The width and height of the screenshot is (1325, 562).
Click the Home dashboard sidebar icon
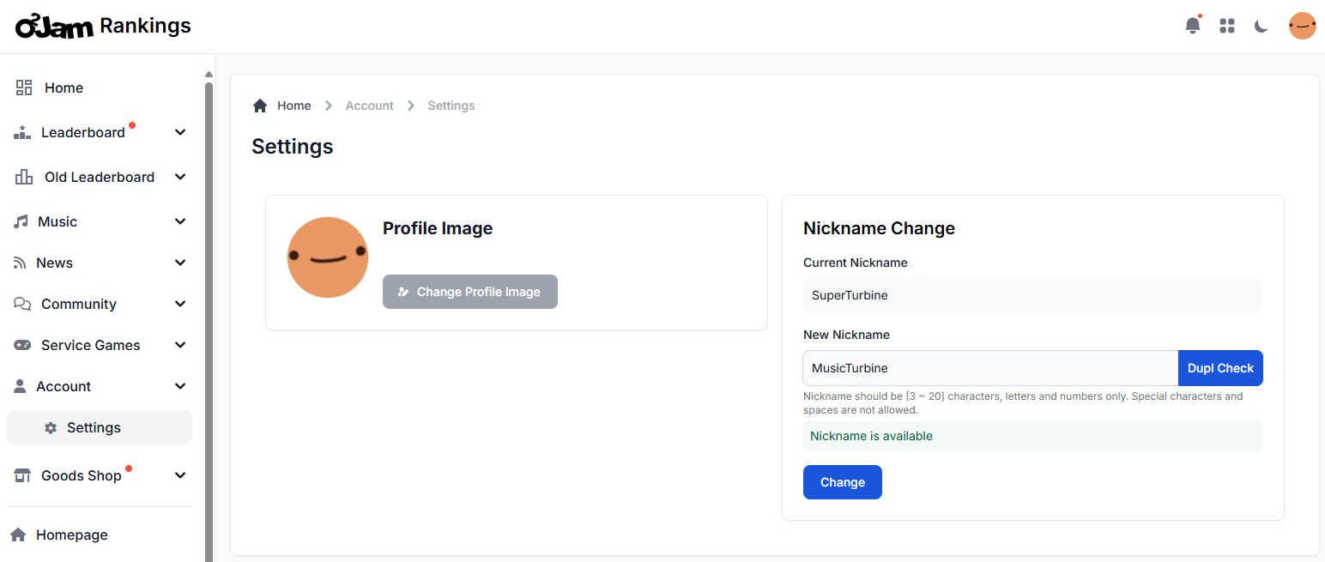(24, 88)
